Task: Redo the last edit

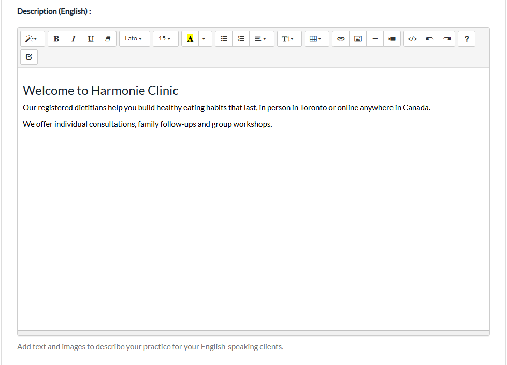Action: pyautogui.click(x=446, y=39)
